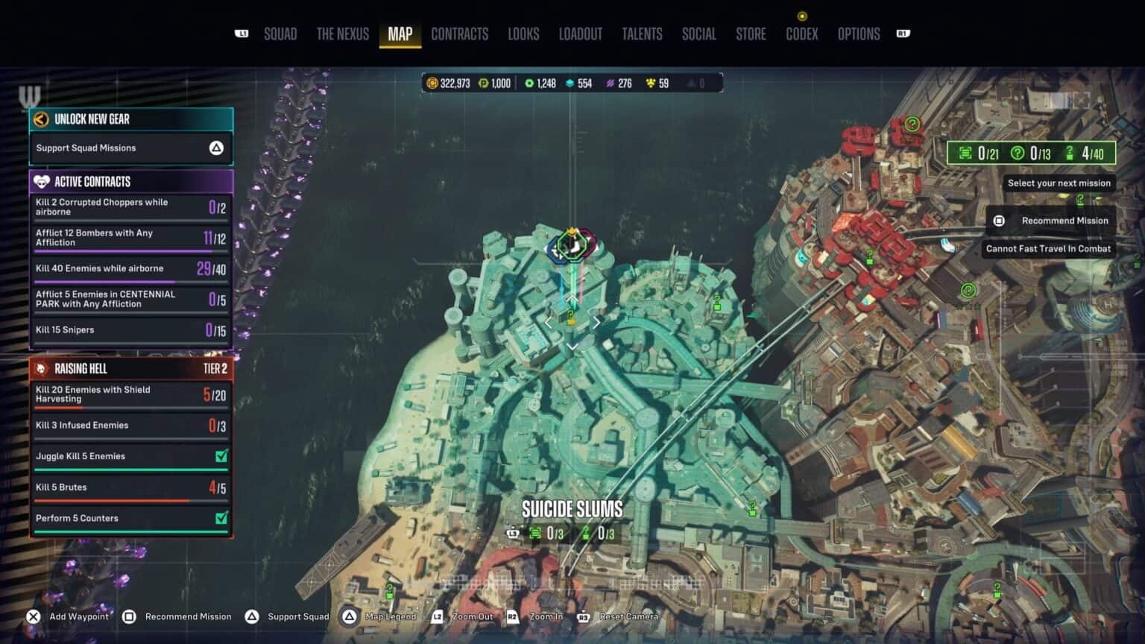Click the squad player marker on the map

[572, 246]
